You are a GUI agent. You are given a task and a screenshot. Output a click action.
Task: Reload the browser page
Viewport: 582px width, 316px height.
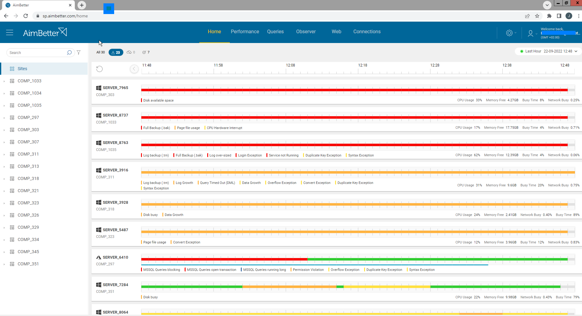tap(26, 16)
